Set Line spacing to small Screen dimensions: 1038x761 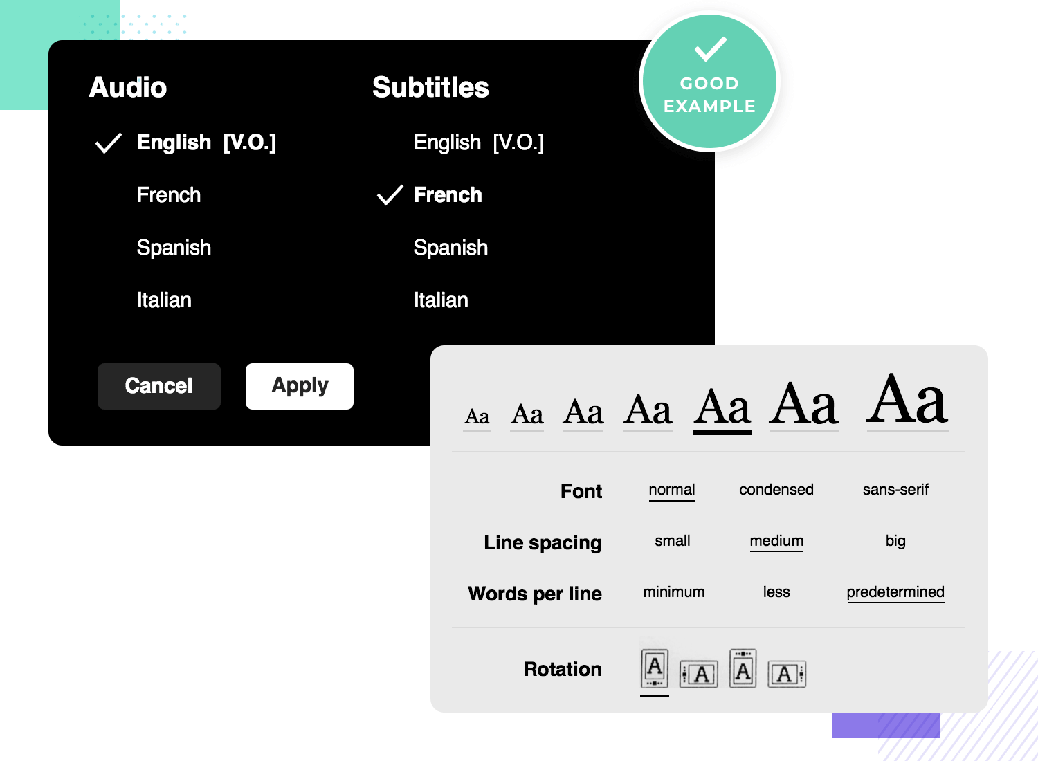click(x=673, y=541)
